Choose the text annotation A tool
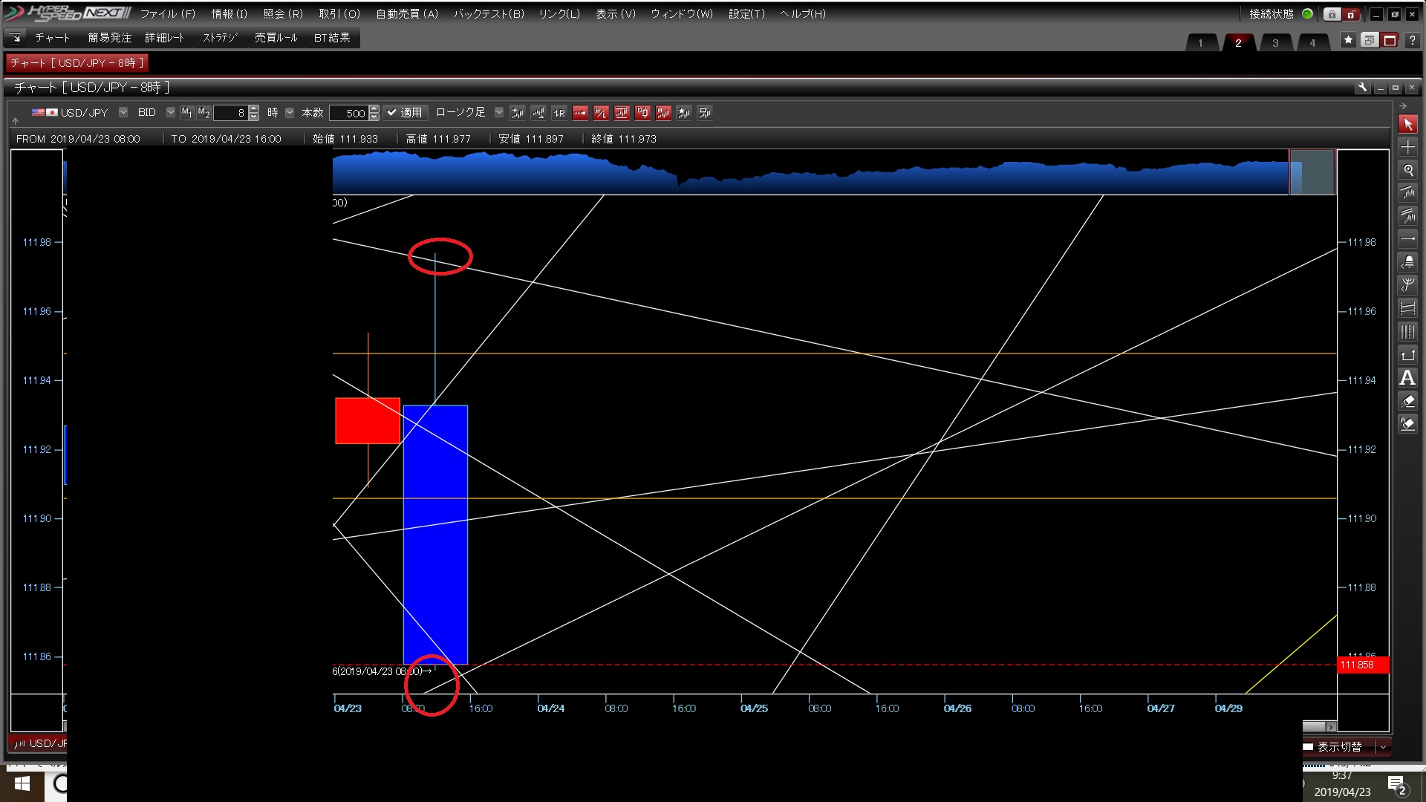 [x=1407, y=378]
